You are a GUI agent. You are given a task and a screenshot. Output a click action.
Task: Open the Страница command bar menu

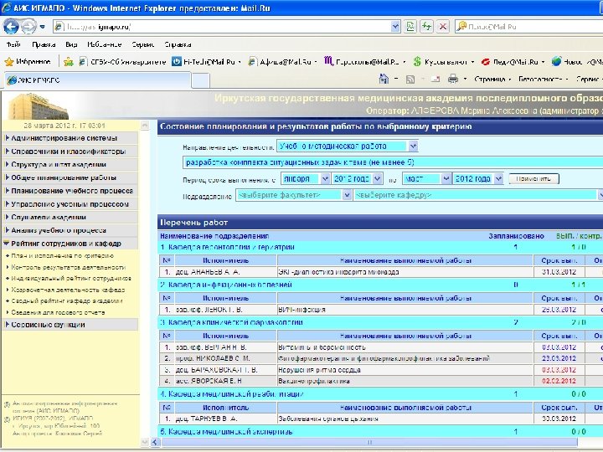pyautogui.click(x=492, y=80)
